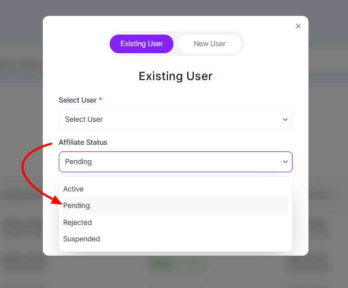Pick Suspended from the status options

point(81,239)
